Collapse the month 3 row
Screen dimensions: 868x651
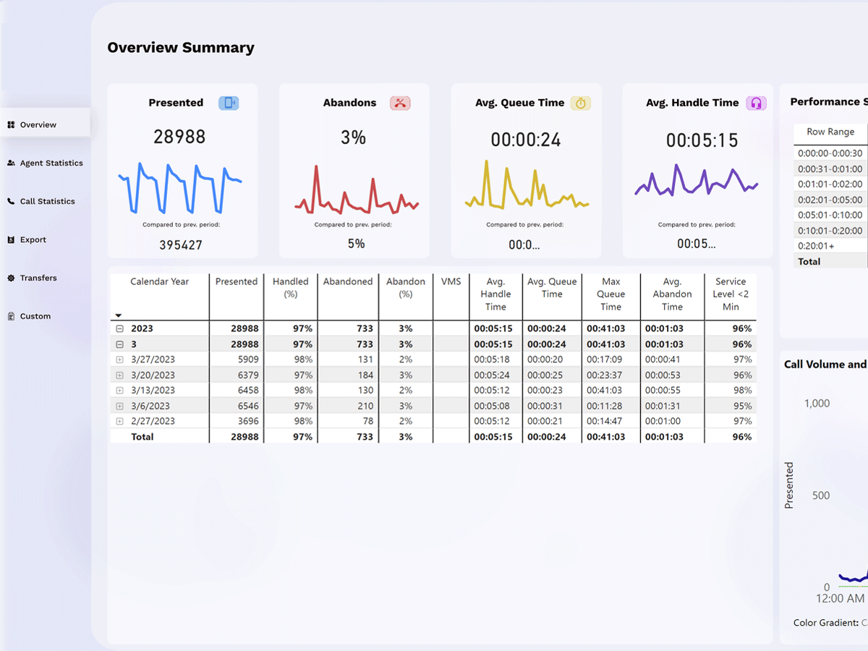[x=120, y=344]
